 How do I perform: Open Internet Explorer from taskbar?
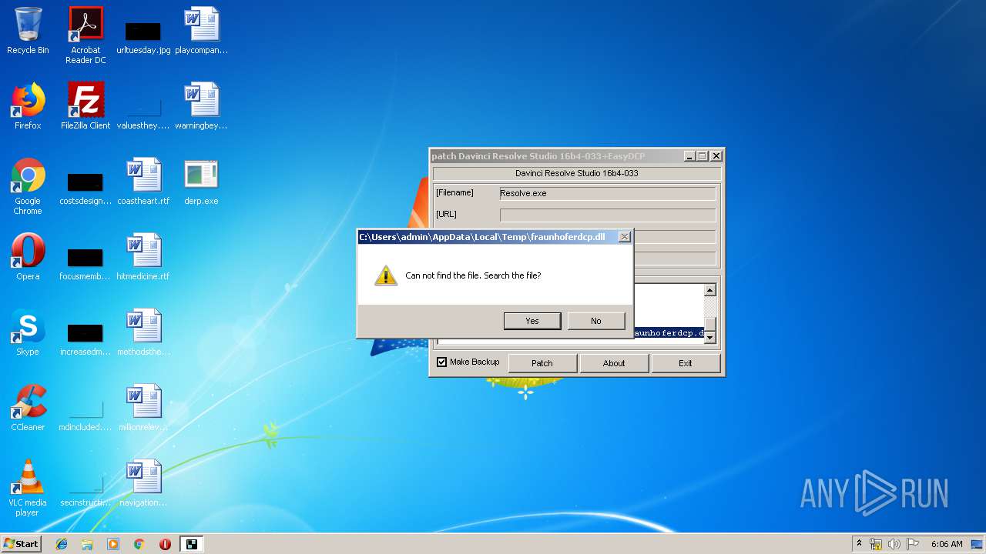[x=62, y=544]
